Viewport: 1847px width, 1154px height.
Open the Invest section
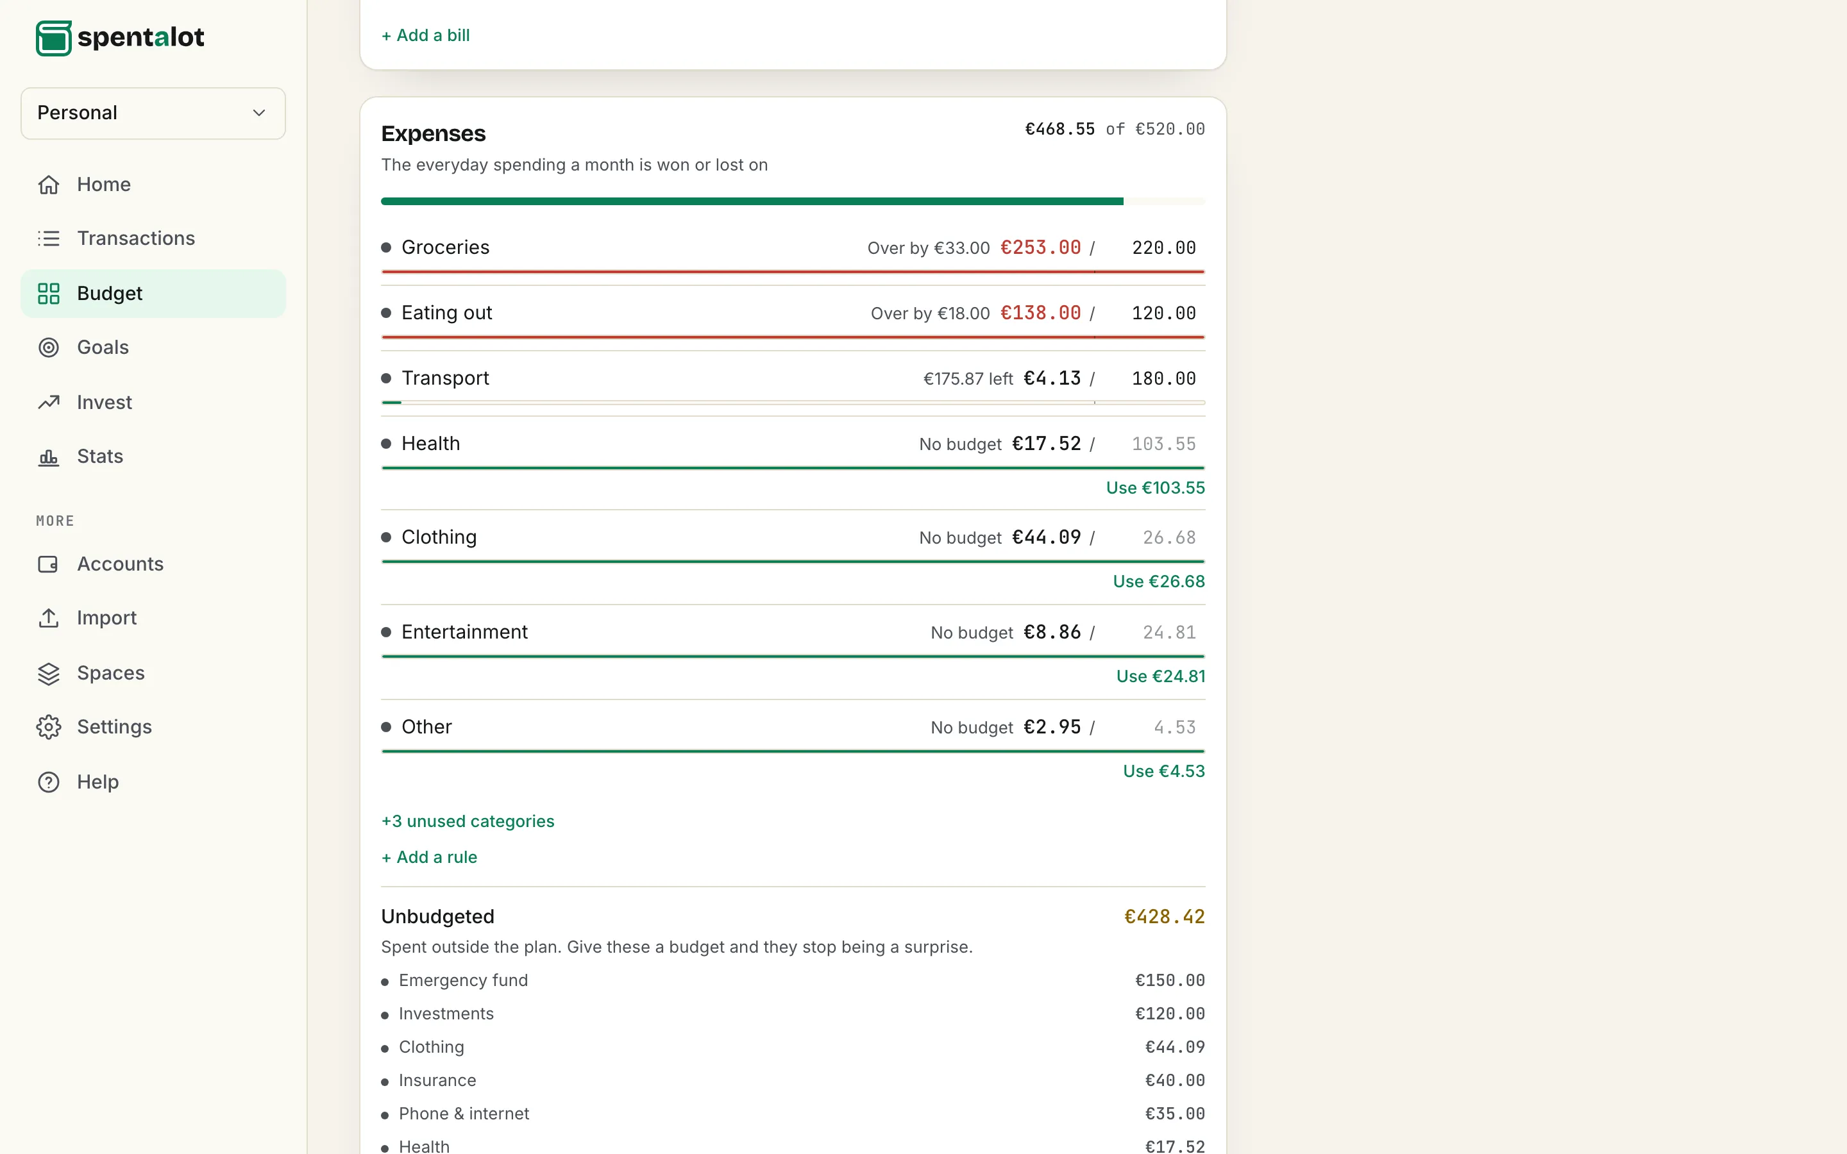tap(153, 402)
